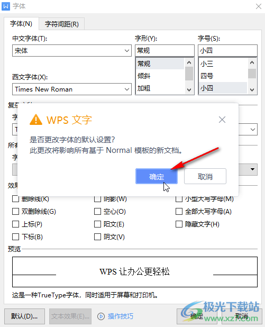The height and width of the screenshot is (327, 265).
Task: Select 四号 in the 字号 list
Action: [x=223, y=76]
